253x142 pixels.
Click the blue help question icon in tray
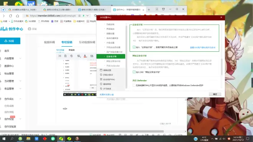pyautogui.click(x=195, y=139)
